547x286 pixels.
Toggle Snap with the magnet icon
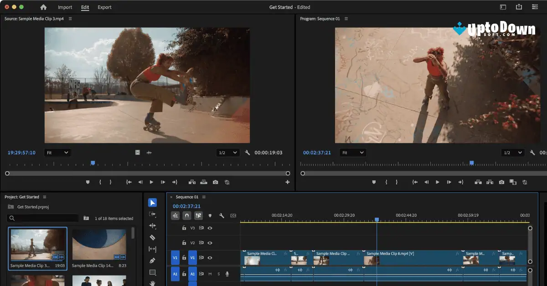tap(187, 215)
